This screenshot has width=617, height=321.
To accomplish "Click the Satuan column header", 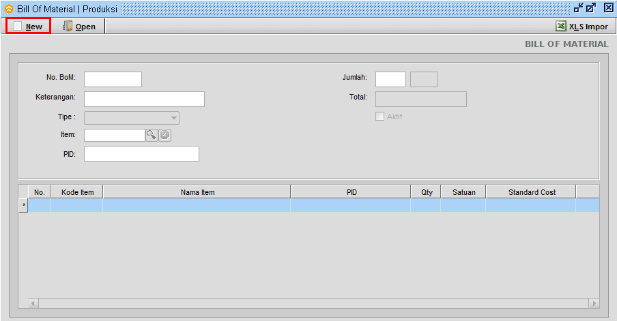I will click(x=463, y=192).
